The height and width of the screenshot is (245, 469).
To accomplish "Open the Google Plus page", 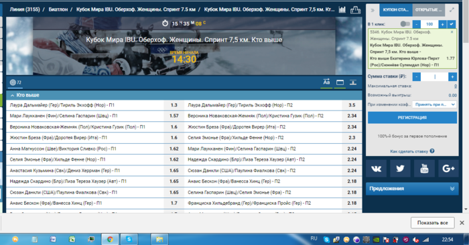I will (448, 169).
